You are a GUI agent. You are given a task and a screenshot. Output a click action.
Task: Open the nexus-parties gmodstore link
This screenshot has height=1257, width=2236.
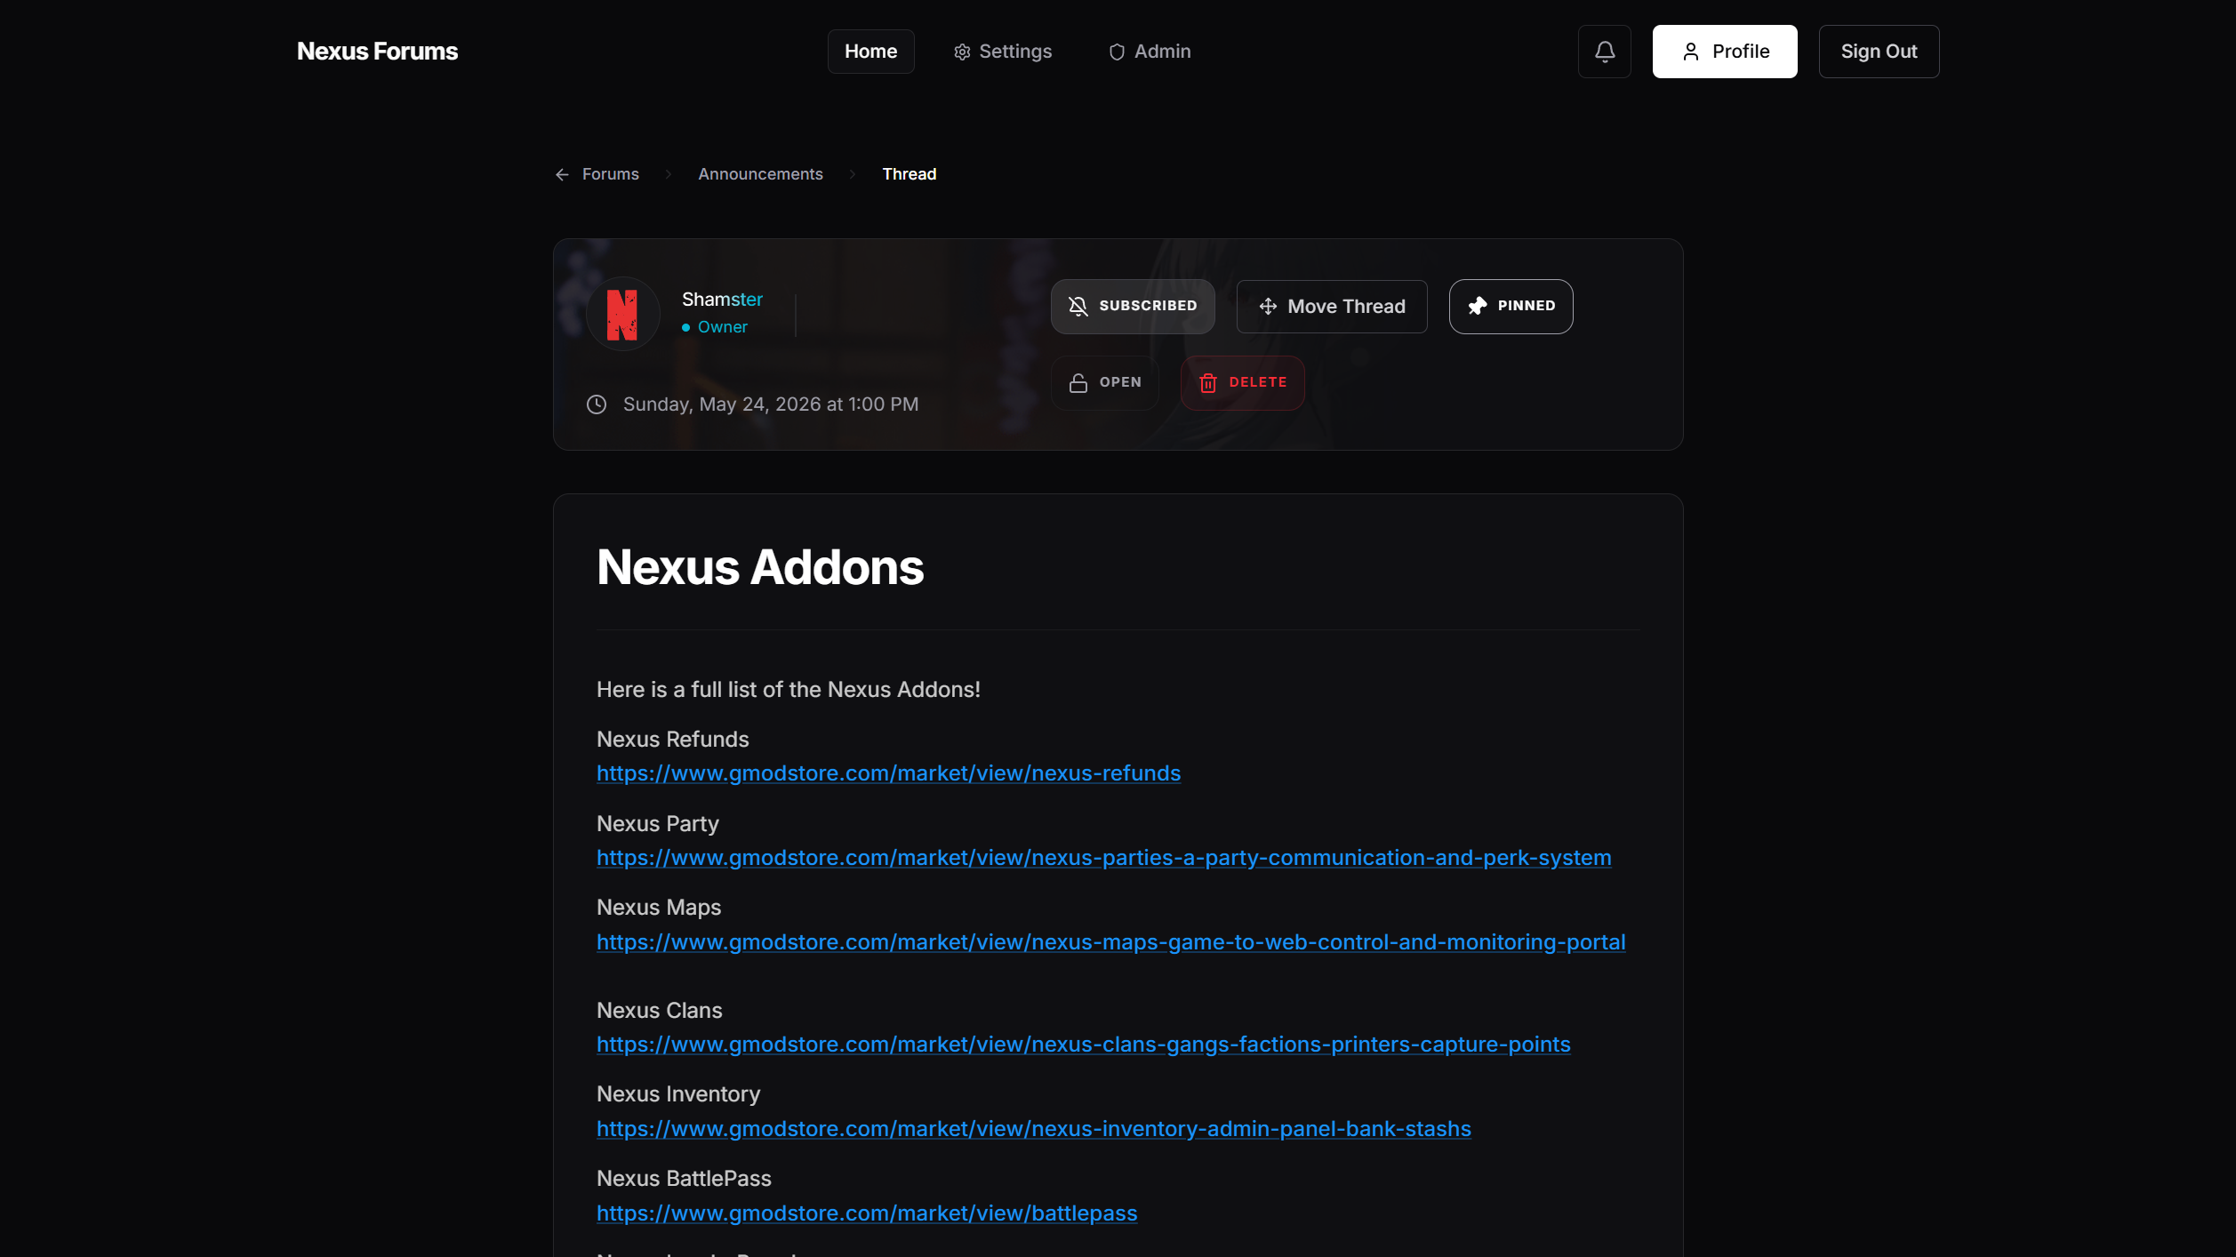[1103, 858]
